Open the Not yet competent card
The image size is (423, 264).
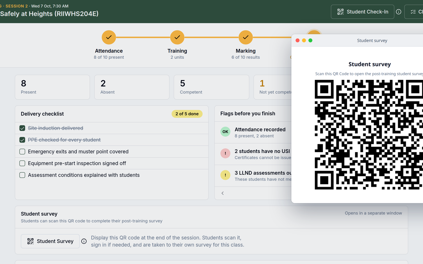click(x=273, y=87)
